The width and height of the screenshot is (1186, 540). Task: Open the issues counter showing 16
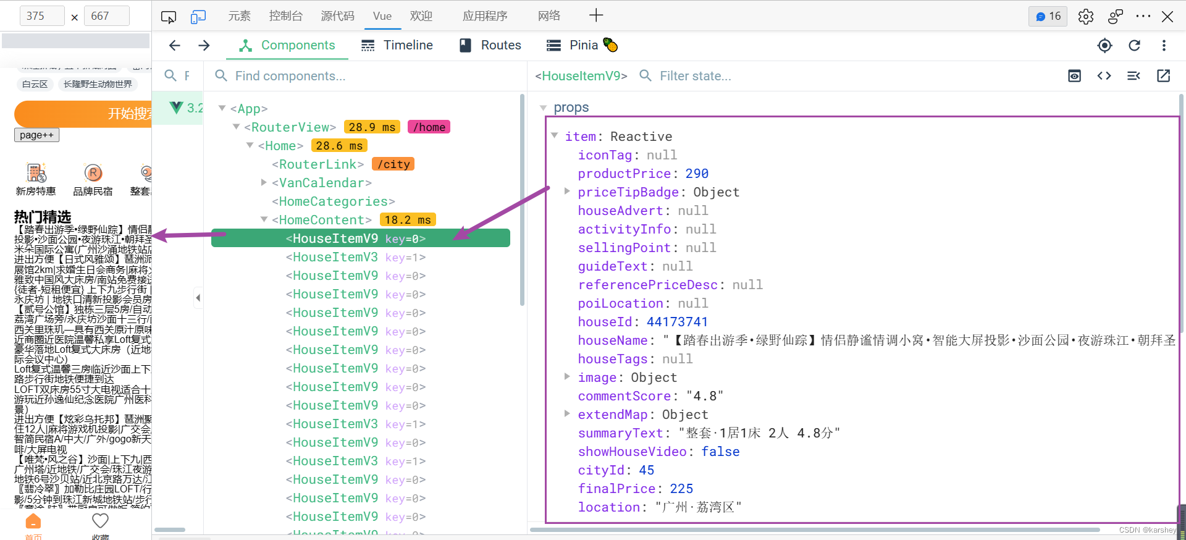coord(1048,16)
